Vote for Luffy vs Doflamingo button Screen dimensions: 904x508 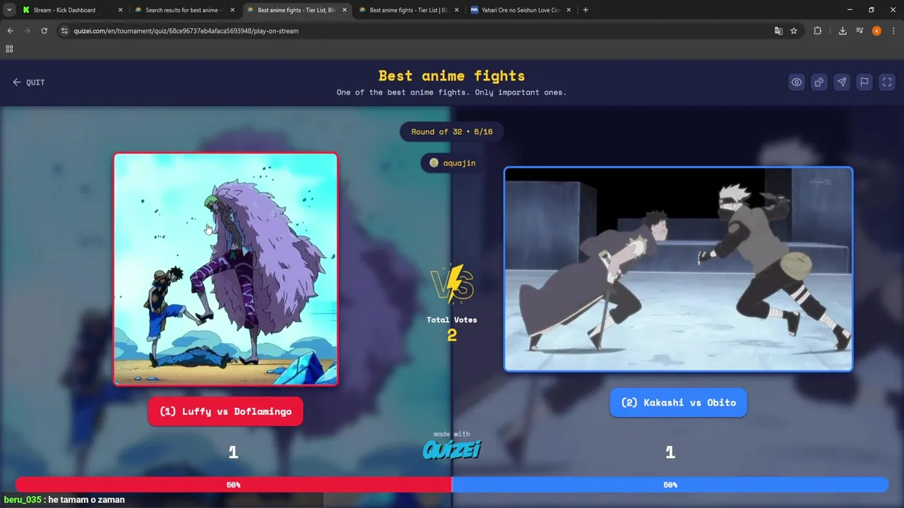point(225,411)
